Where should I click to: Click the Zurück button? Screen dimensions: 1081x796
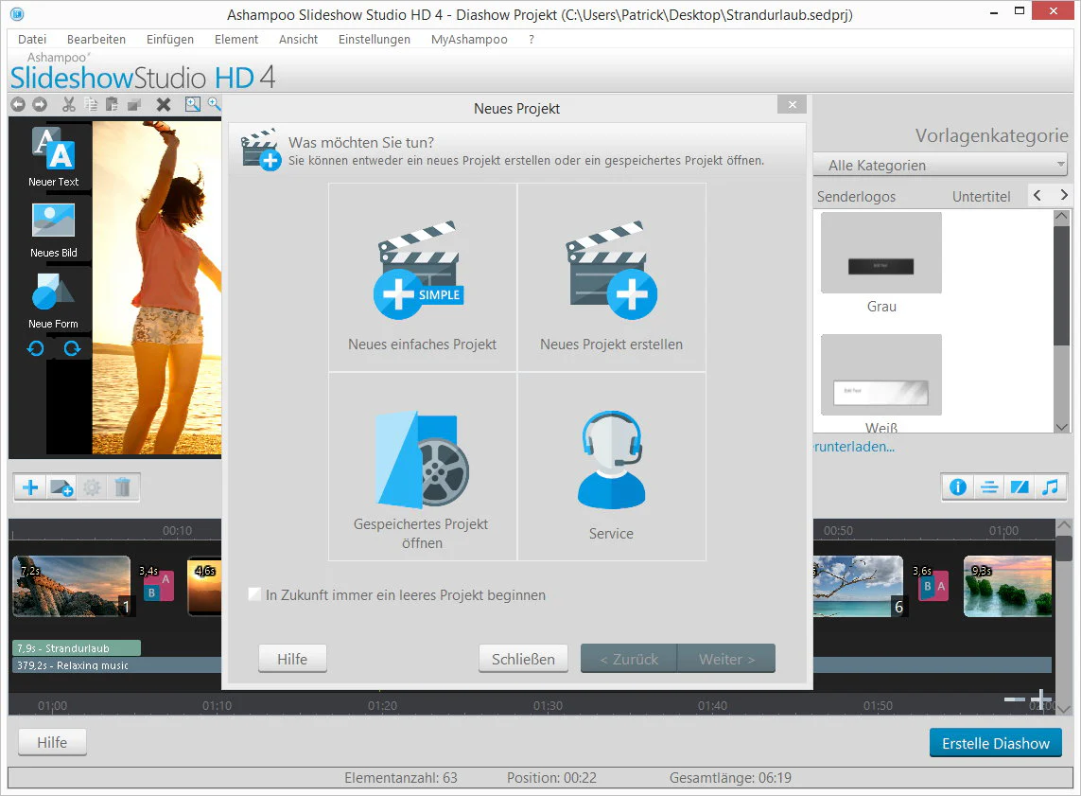(629, 659)
